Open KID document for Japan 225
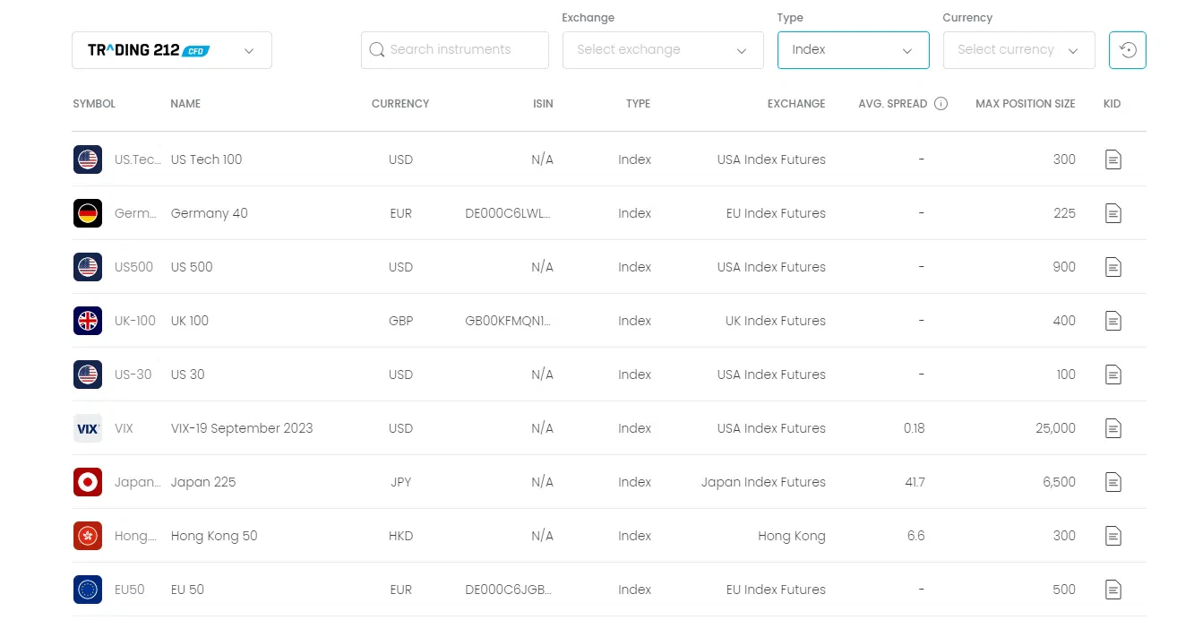Screen dimensions: 1177x620 tap(1113, 482)
